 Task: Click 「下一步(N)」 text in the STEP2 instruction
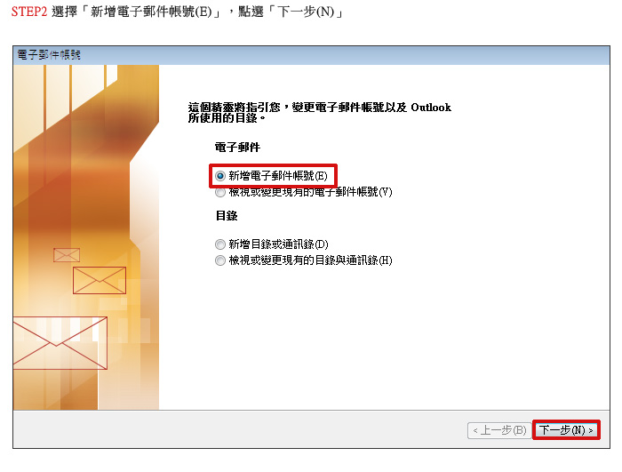pyautogui.click(x=306, y=12)
